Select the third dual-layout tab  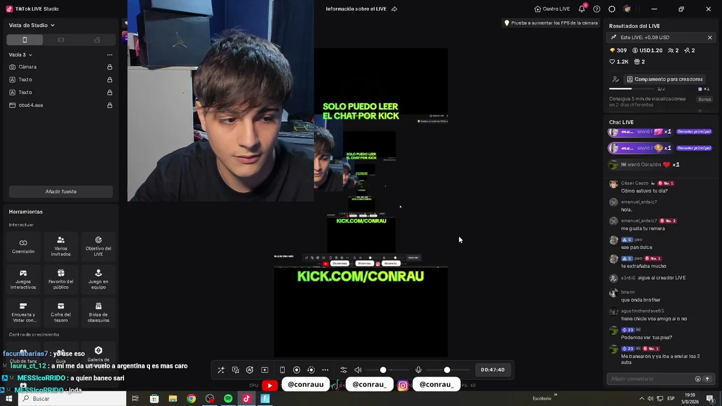coord(97,40)
